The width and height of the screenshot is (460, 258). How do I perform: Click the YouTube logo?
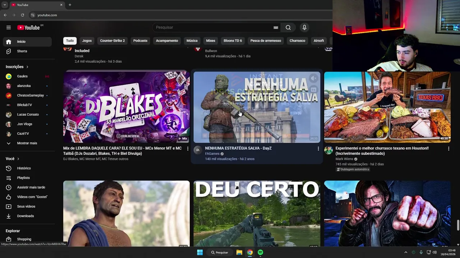[x=29, y=28]
